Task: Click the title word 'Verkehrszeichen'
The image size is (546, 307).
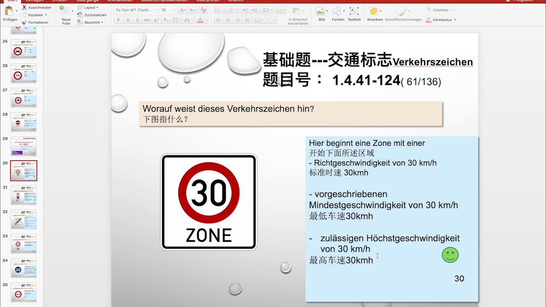Action: [x=433, y=62]
